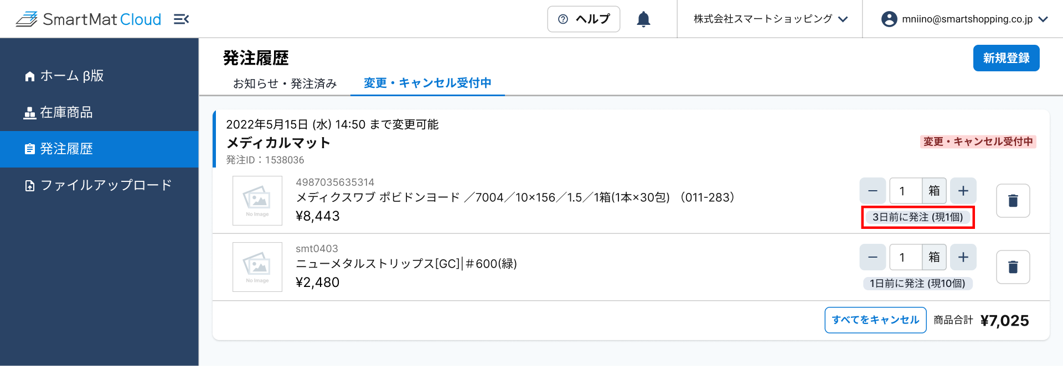Decrease quantity of メディクスワブ with minus button
Viewport: 1063px width, 366px height.
(x=873, y=191)
